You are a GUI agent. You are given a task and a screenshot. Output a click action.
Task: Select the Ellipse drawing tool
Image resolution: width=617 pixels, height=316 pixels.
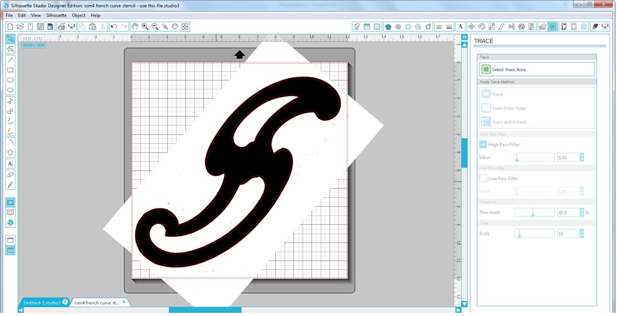11,90
